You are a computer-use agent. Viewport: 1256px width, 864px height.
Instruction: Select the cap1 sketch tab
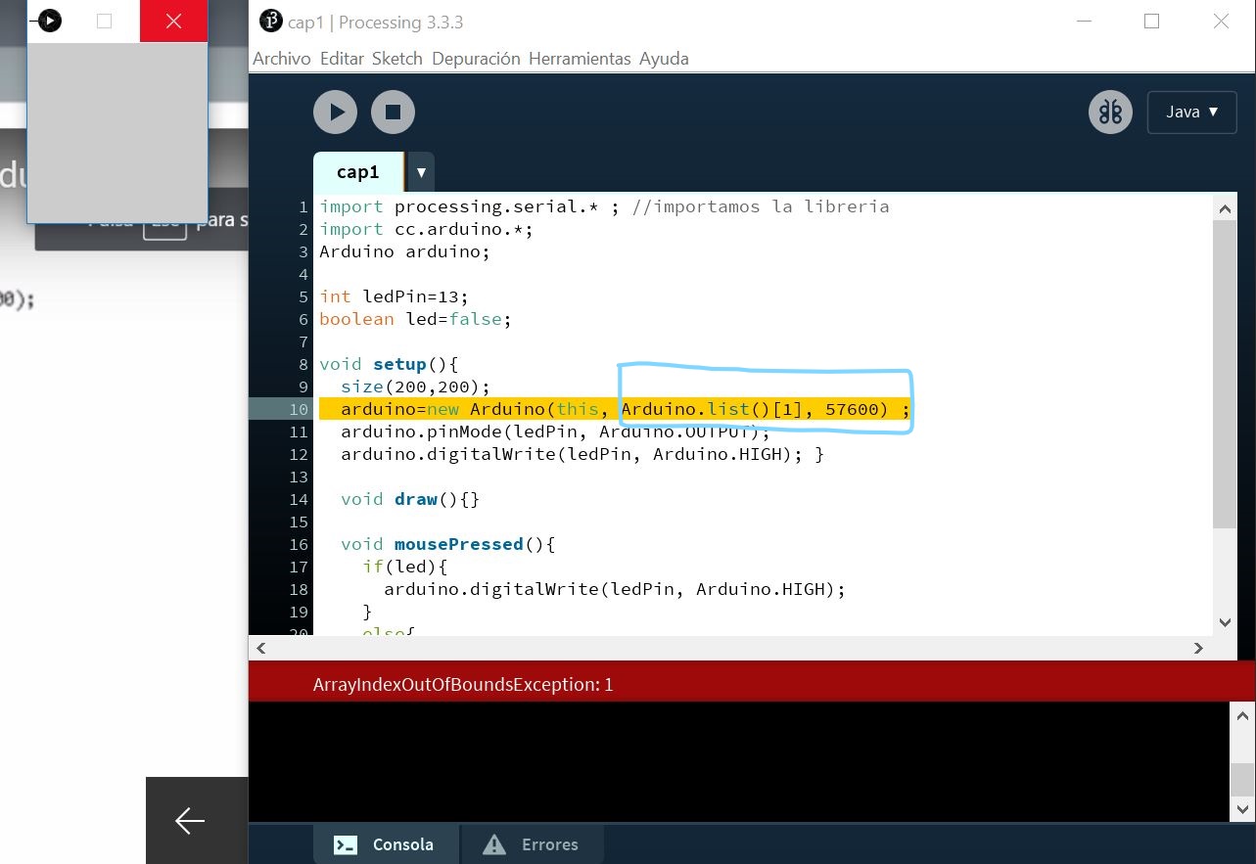358,172
